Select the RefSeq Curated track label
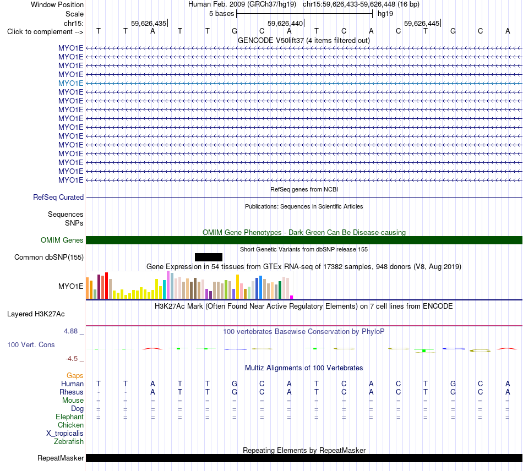The image size is (523, 471). pos(58,198)
